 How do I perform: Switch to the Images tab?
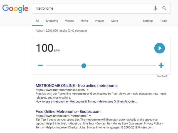(100, 21)
